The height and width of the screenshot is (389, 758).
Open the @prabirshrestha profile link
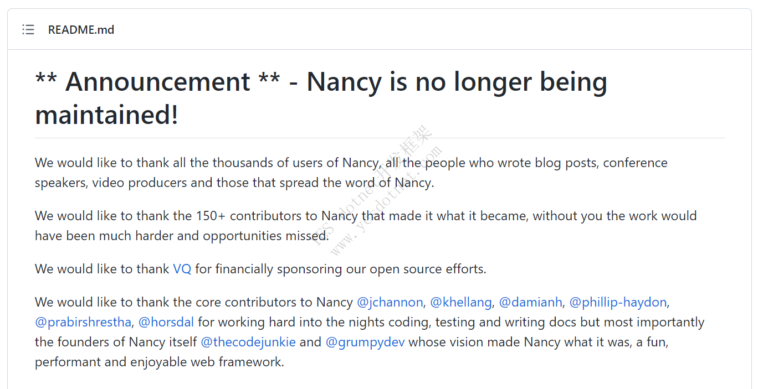point(83,322)
